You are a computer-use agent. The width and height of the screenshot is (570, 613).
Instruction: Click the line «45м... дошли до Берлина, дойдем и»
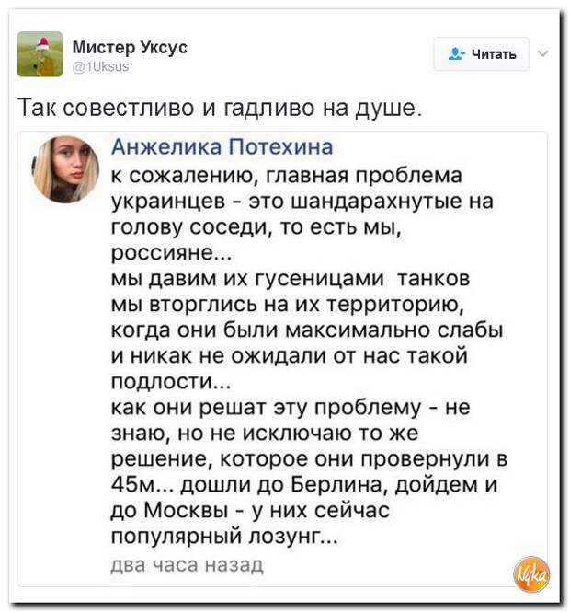(304, 485)
